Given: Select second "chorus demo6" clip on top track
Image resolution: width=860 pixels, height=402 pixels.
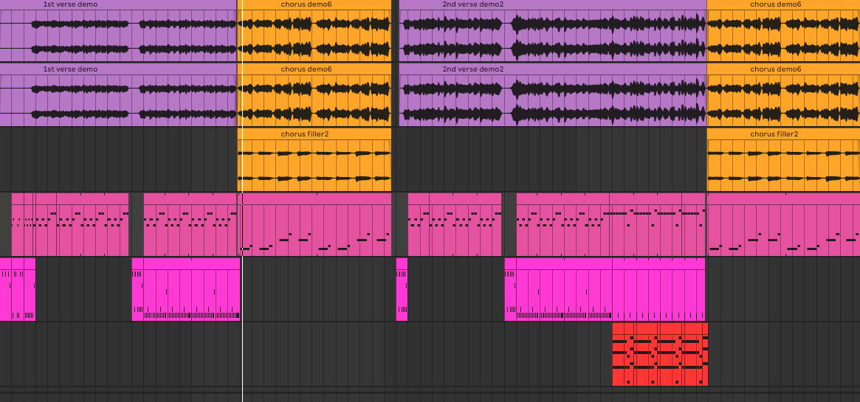Looking at the screenshot, I should coord(783,31).
